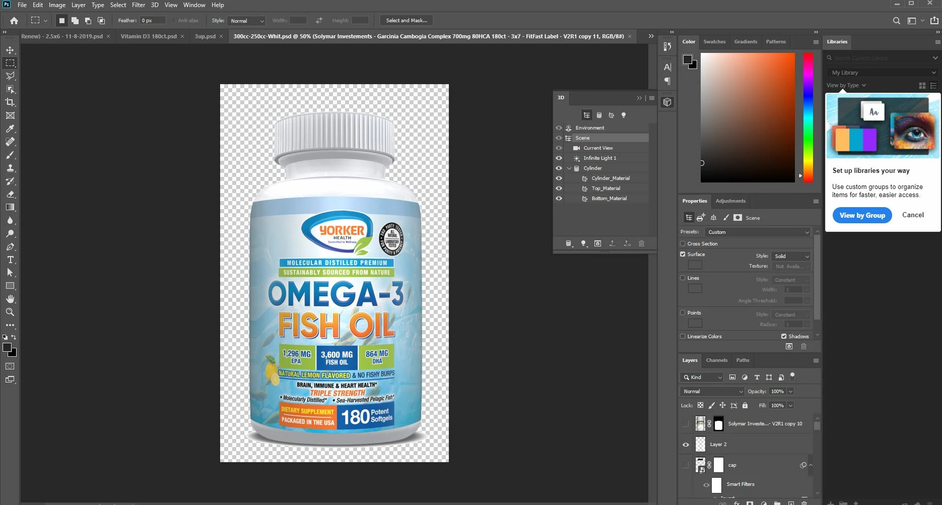Uncheck the Shadows checkbox
Screen dimensions: 942x505
click(x=784, y=336)
